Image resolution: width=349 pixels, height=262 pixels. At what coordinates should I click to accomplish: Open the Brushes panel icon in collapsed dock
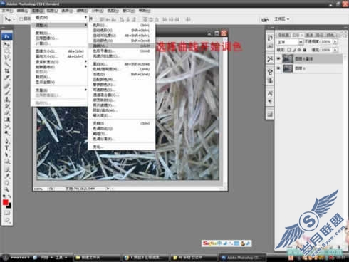click(270, 72)
